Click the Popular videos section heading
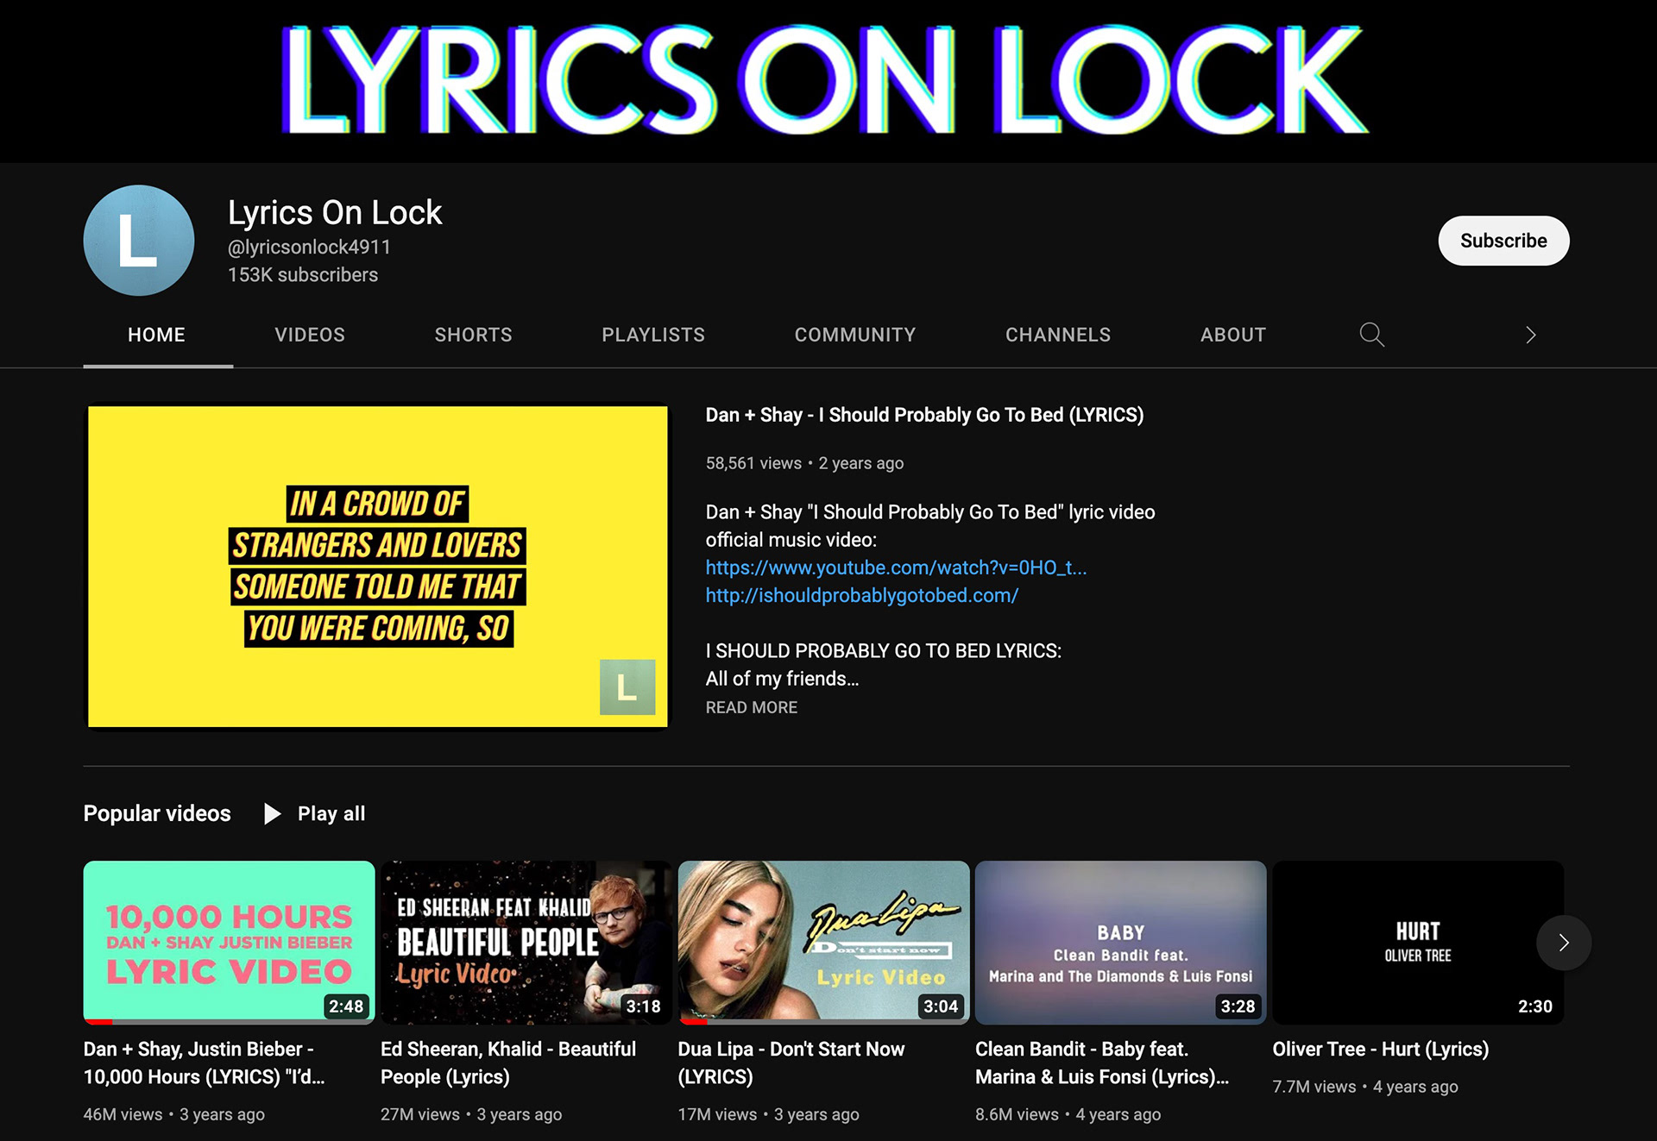The height and width of the screenshot is (1141, 1657). [x=157, y=813]
